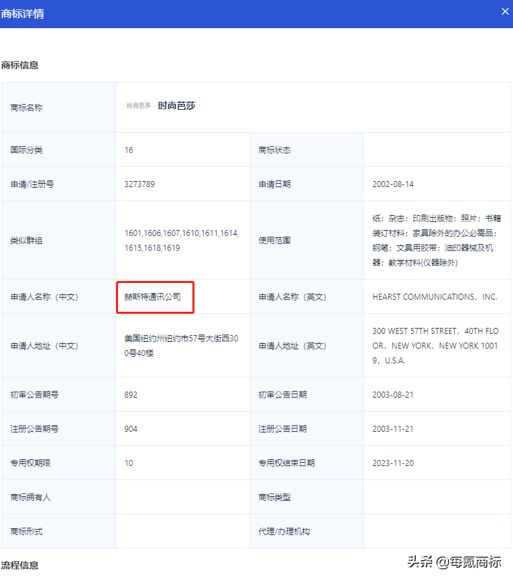Select the Chinese applicant address text
This screenshot has width=513, height=580.
click(181, 346)
